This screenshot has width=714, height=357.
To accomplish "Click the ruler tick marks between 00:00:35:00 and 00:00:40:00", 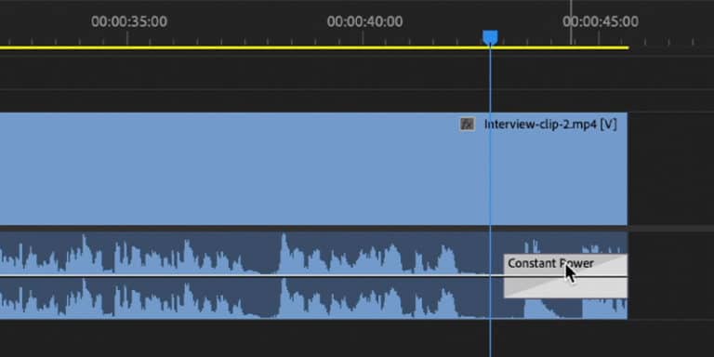I will point(245,40).
